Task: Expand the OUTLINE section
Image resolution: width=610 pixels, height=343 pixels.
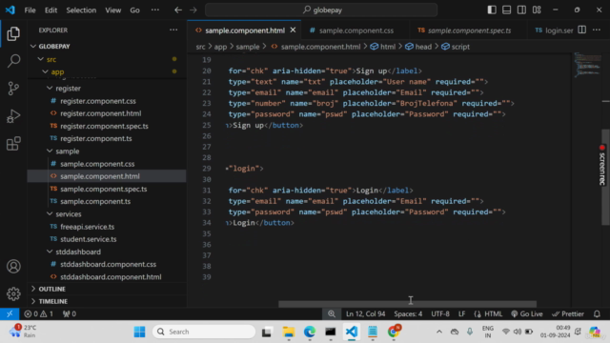Action: click(107, 289)
